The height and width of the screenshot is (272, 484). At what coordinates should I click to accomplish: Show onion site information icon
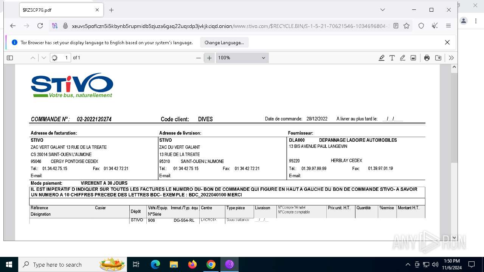tap(65, 26)
